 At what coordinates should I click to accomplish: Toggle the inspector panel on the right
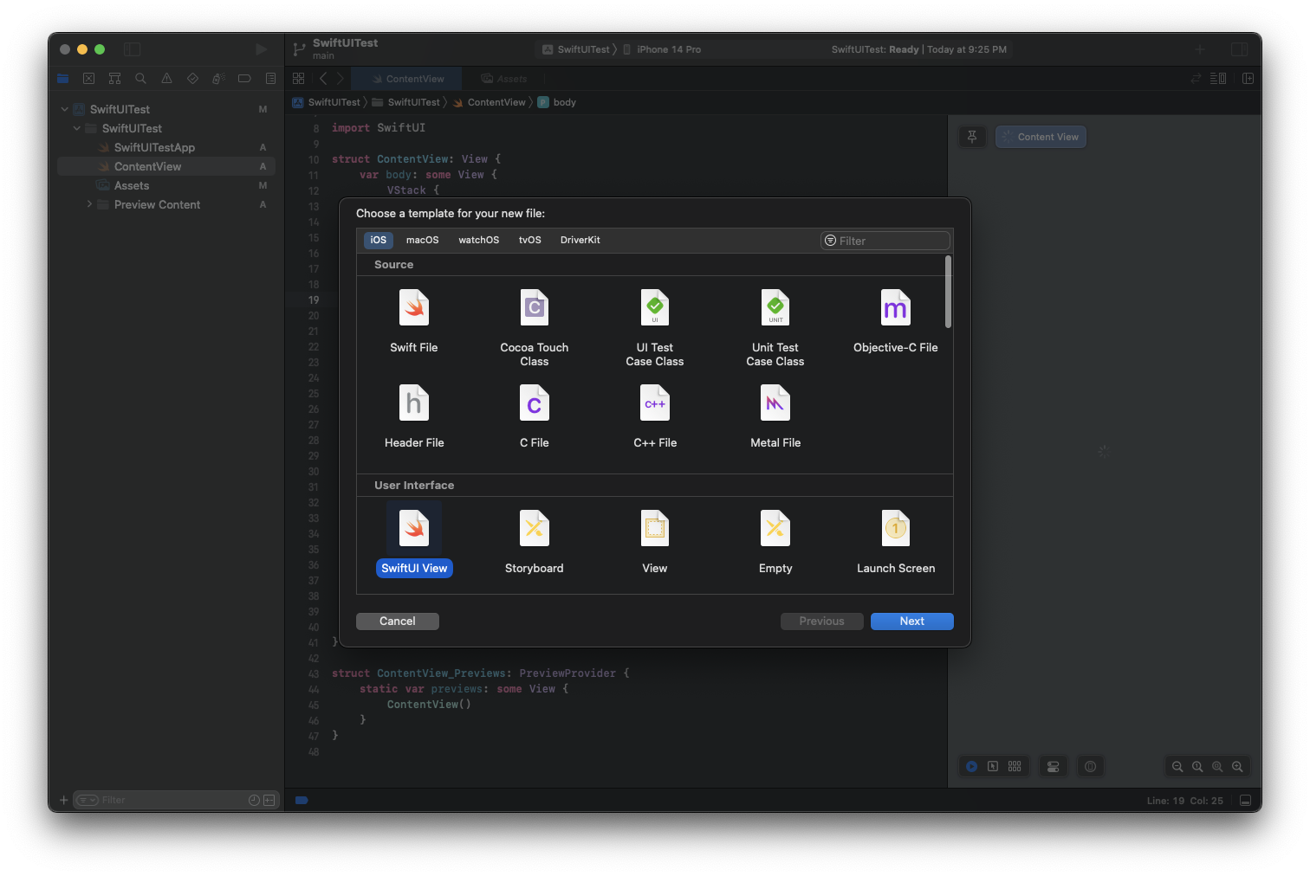(1240, 49)
